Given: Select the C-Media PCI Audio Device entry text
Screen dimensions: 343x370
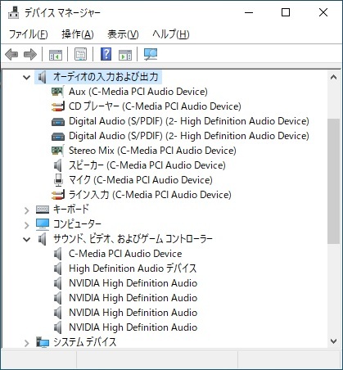Looking at the screenshot, I should click(x=125, y=254).
